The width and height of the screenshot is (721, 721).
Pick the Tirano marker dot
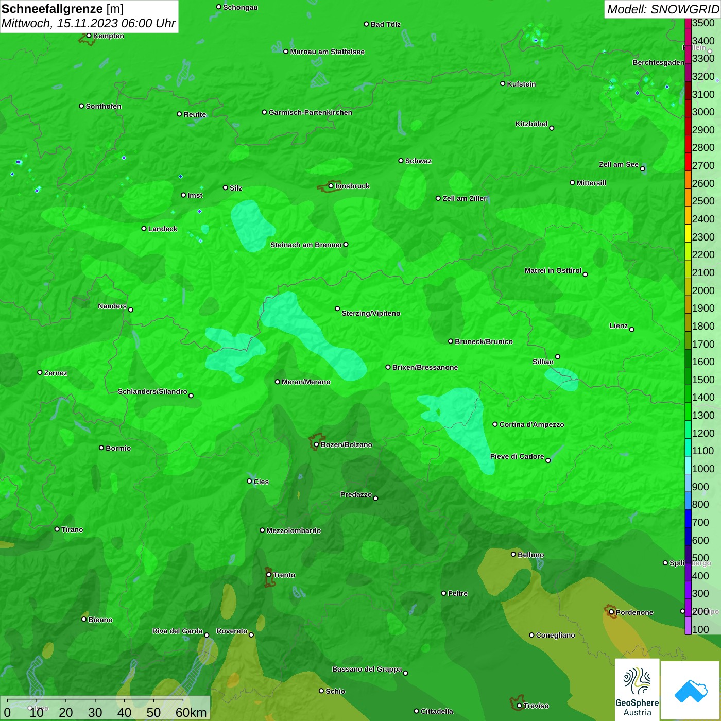pyautogui.click(x=57, y=529)
